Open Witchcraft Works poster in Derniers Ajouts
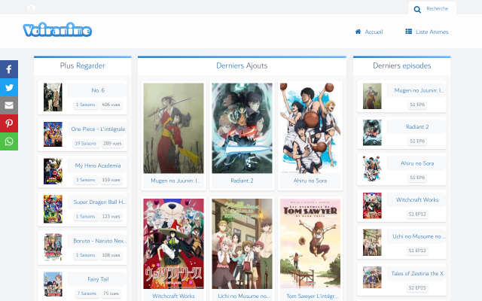 click(x=173, y=244)
